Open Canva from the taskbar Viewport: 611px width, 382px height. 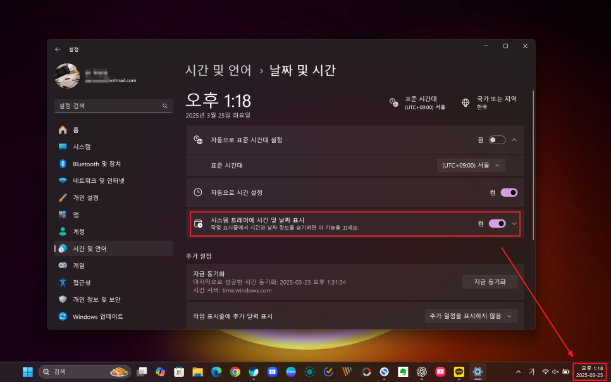pos(291,372)
